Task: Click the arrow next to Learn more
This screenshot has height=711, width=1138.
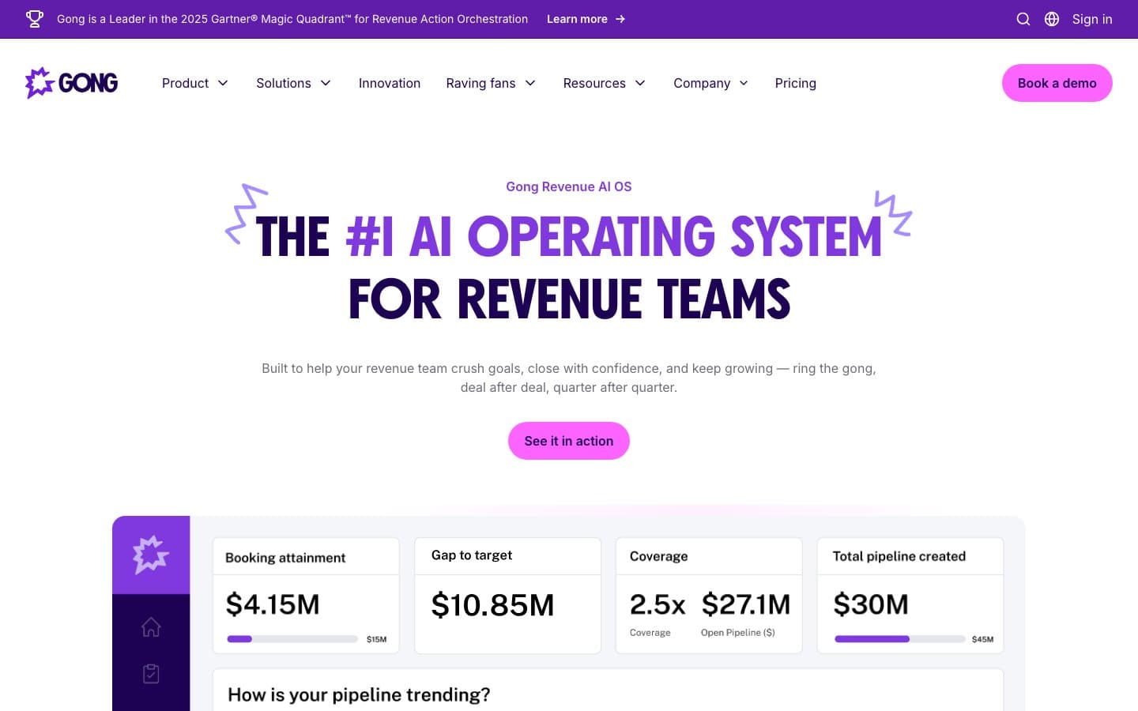Action: pos(620,19)
